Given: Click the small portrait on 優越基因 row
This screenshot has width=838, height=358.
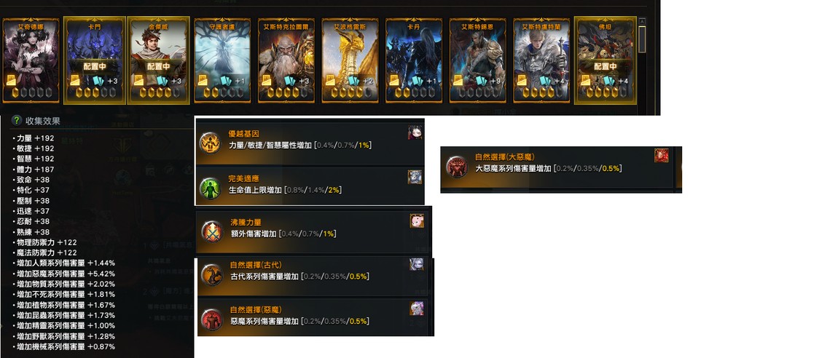Looking at the screenshot, I should (x=415, y=132).
